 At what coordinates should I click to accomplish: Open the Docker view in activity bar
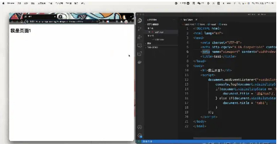(x=139, y=62)
